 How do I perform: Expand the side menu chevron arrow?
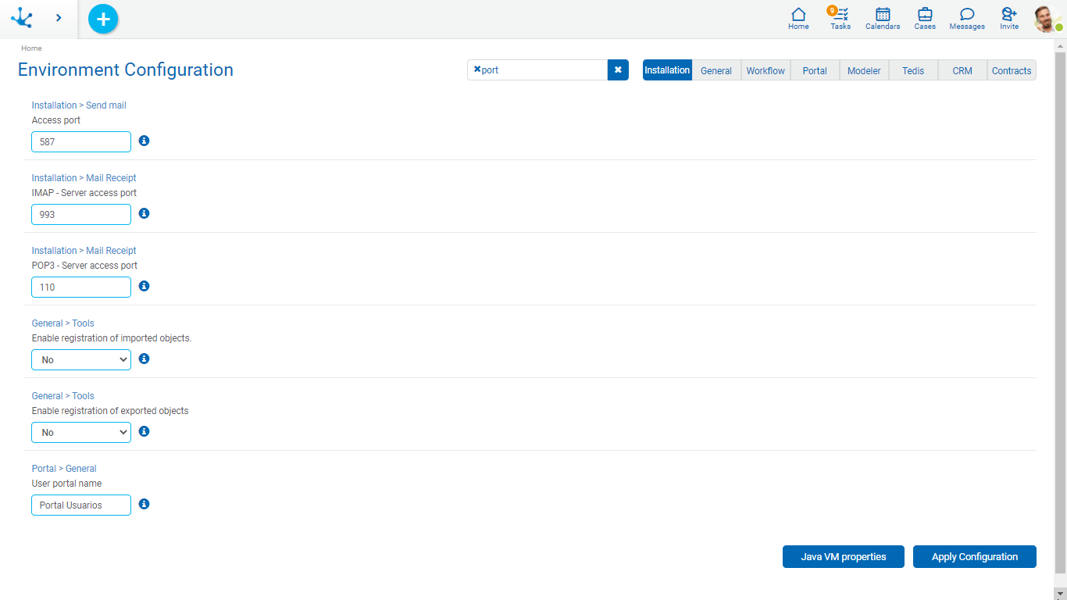pos(59,18)
